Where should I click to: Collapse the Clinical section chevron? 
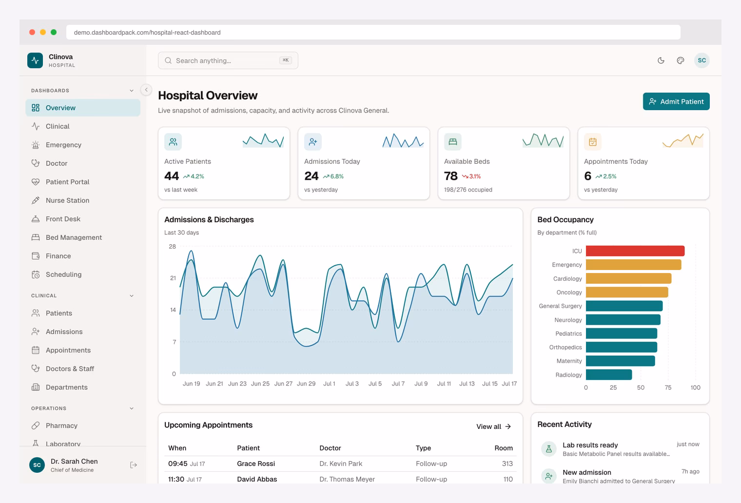pos(132,296)
